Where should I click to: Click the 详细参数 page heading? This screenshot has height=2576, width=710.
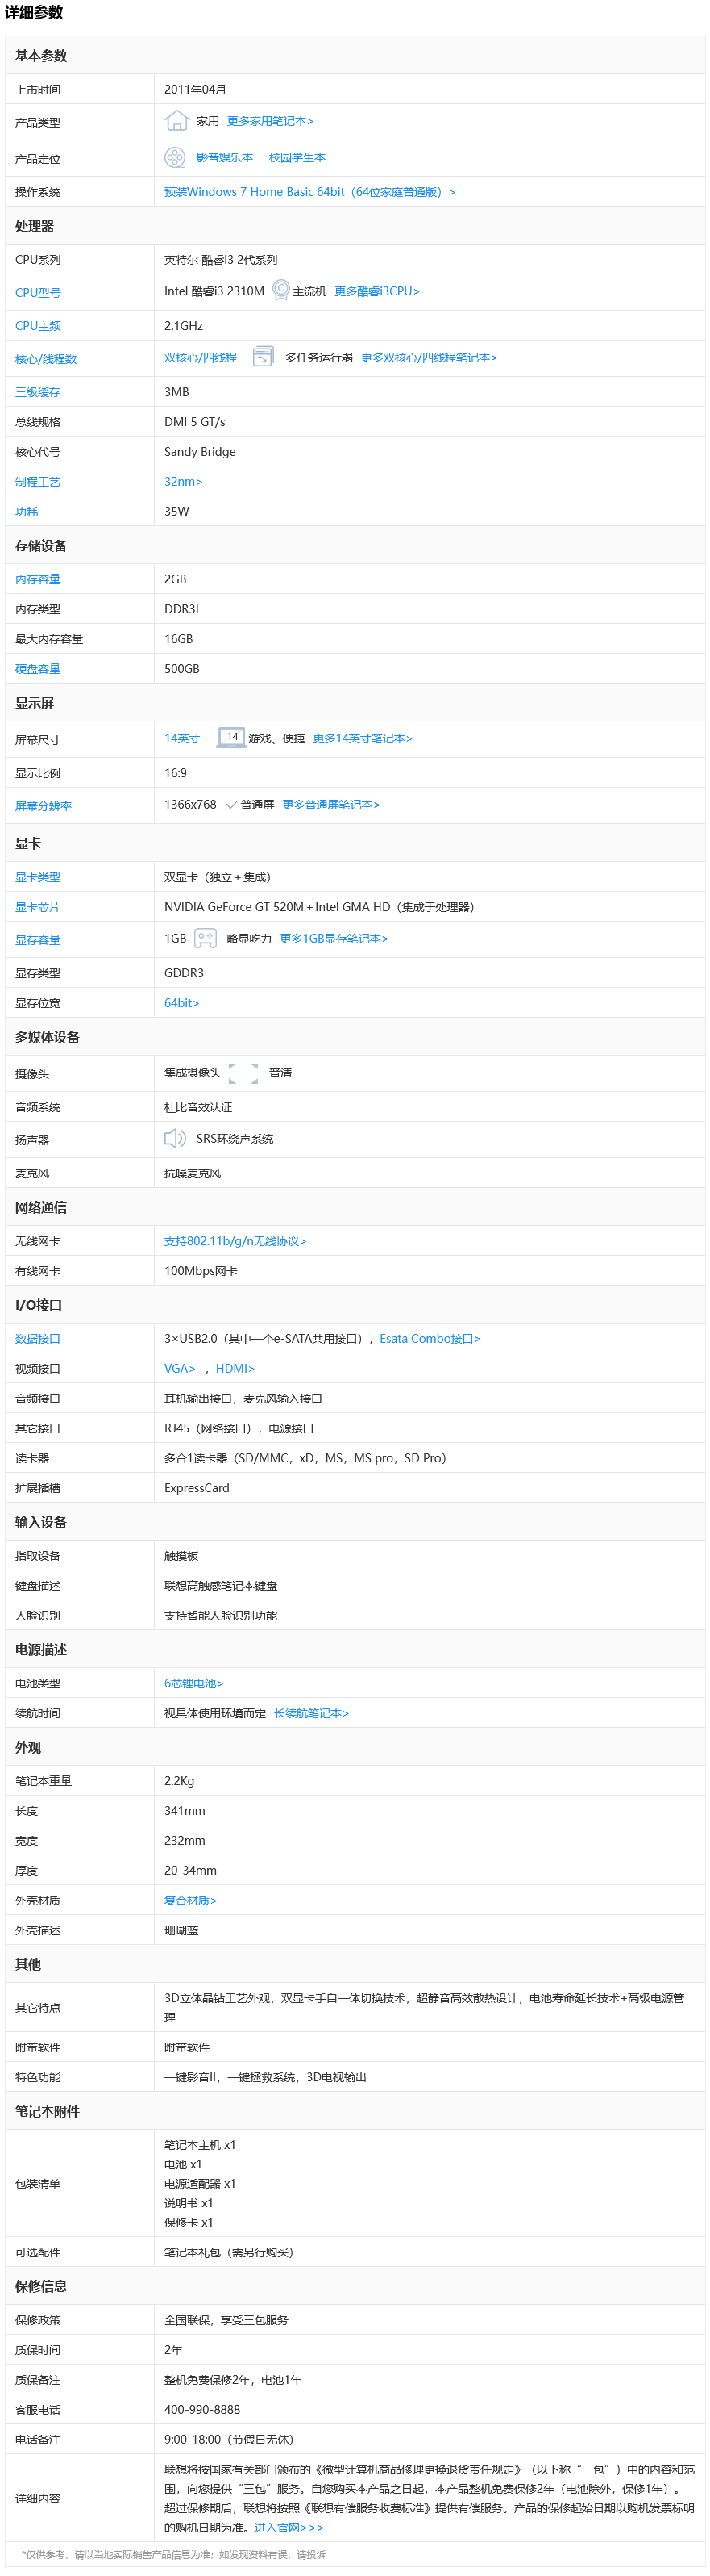34,13
